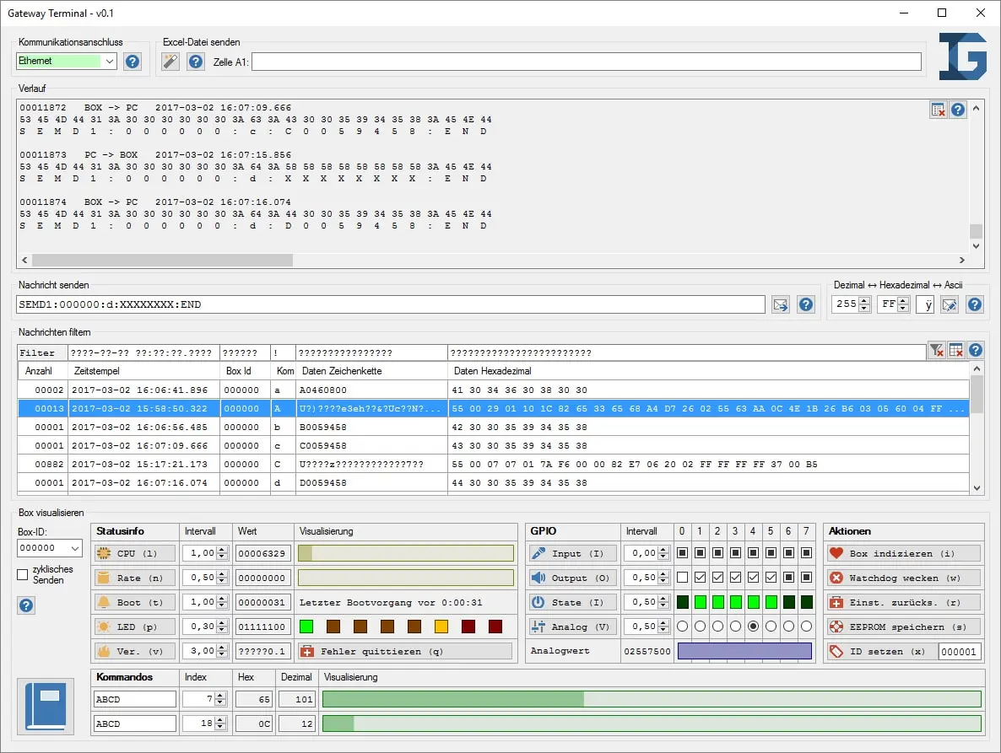Send the message via the envelope icon
This screenshot has width=1001, height=753.
coord(780,304)
